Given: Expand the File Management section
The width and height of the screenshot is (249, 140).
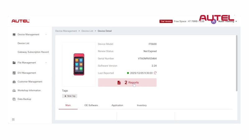Looking at the screenshot, I should 46,63.
